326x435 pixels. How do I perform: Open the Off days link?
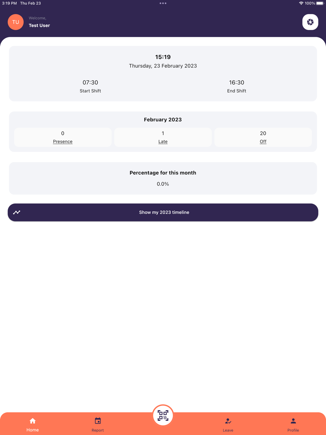(x=263, y=142)
